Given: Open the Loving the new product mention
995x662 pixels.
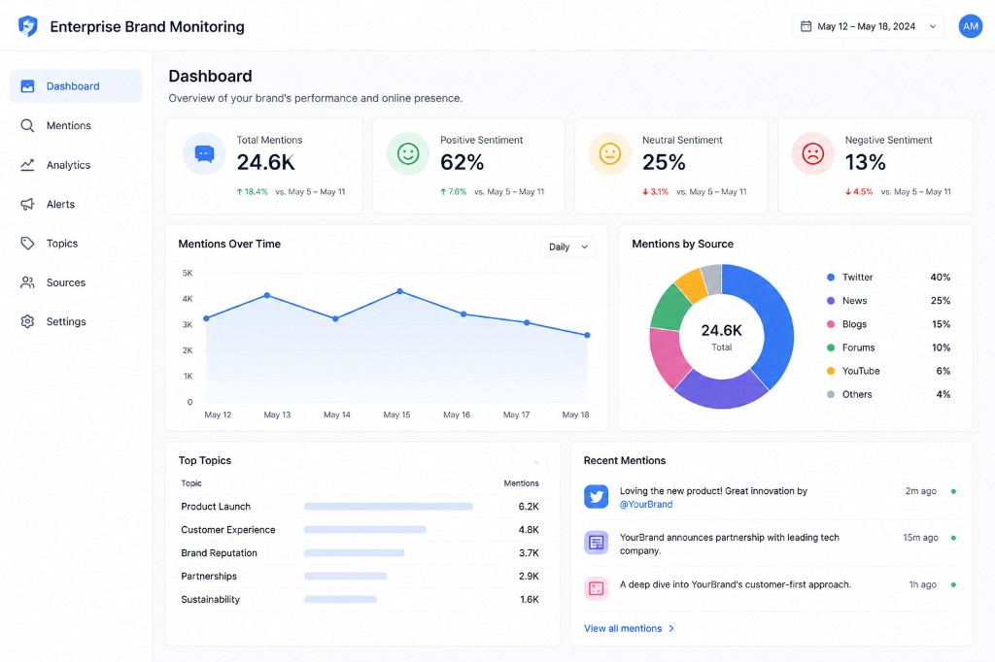Looking at the screenshot, I should coord(770,497).
